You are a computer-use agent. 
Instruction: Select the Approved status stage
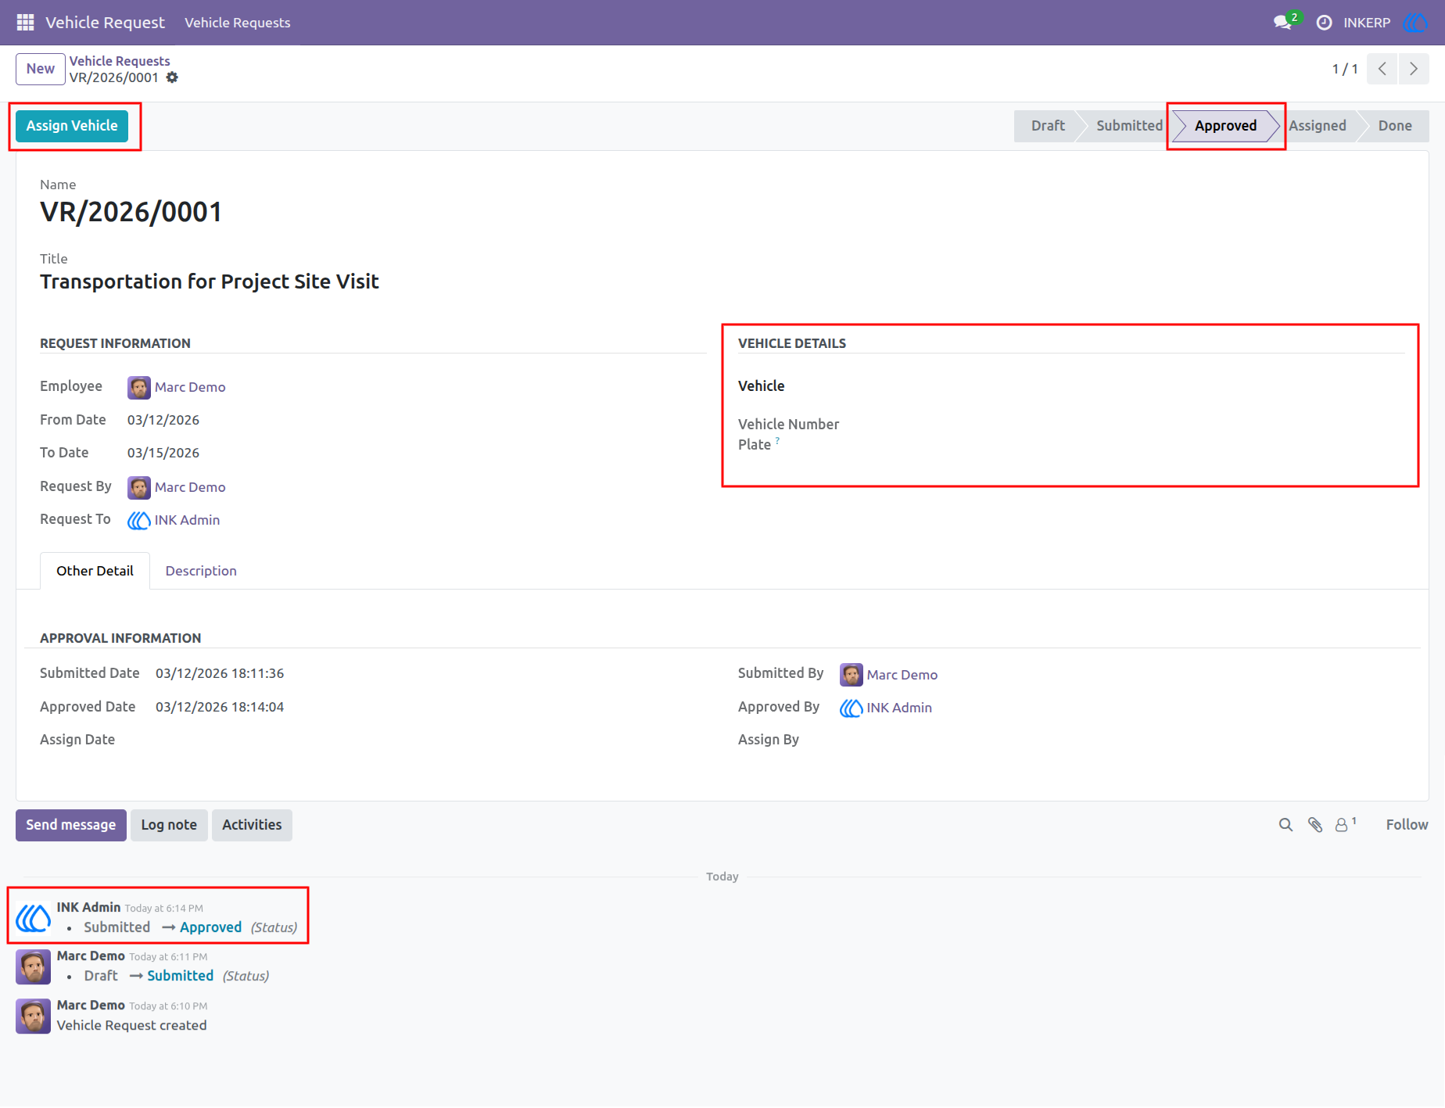click(1225, 126)
